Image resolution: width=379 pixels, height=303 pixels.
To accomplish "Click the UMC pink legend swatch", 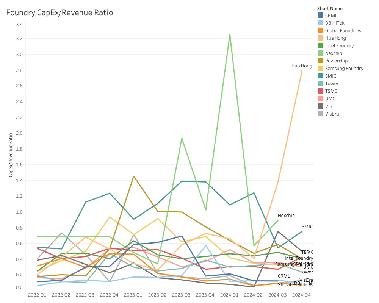I will pos(321,98).
